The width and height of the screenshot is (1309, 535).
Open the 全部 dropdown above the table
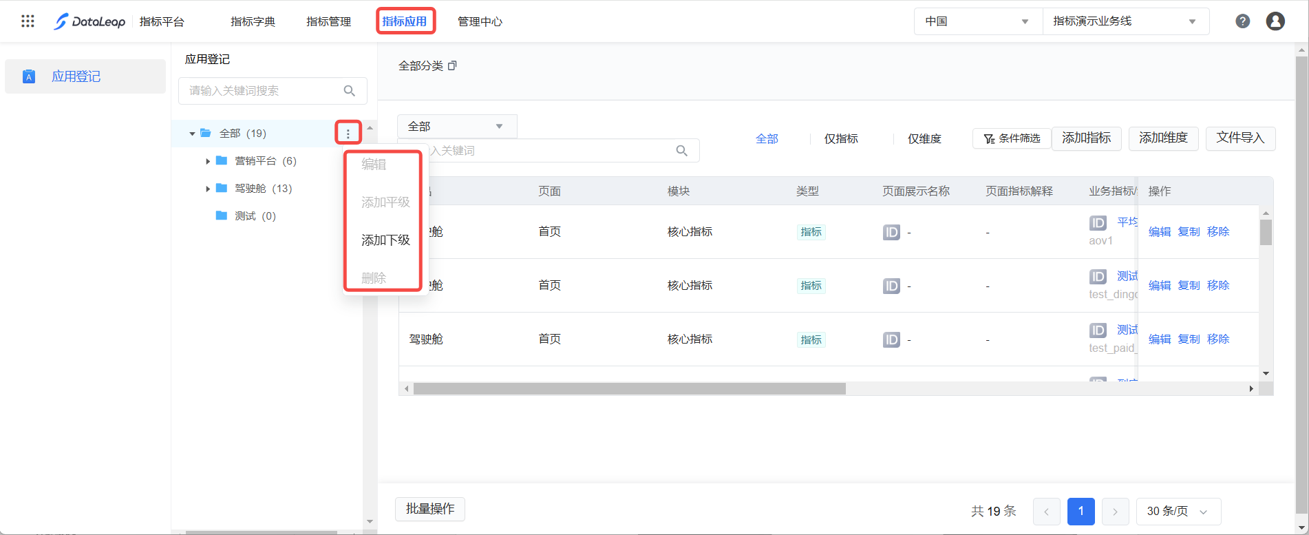(457, 127)
